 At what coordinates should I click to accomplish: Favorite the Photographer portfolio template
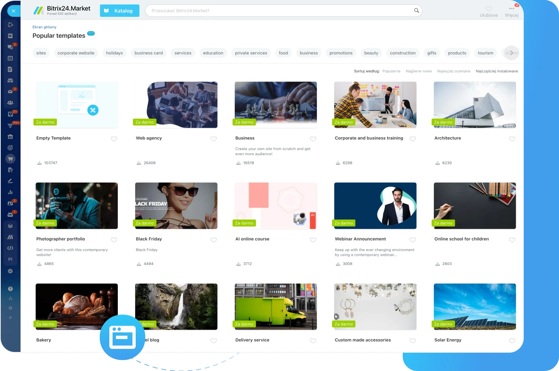[x=114, y=240]
